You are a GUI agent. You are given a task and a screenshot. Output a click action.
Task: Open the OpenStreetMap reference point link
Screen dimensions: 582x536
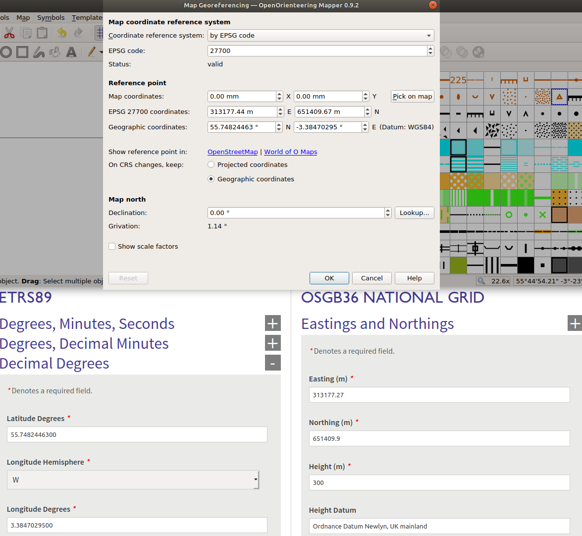(232, 152)
